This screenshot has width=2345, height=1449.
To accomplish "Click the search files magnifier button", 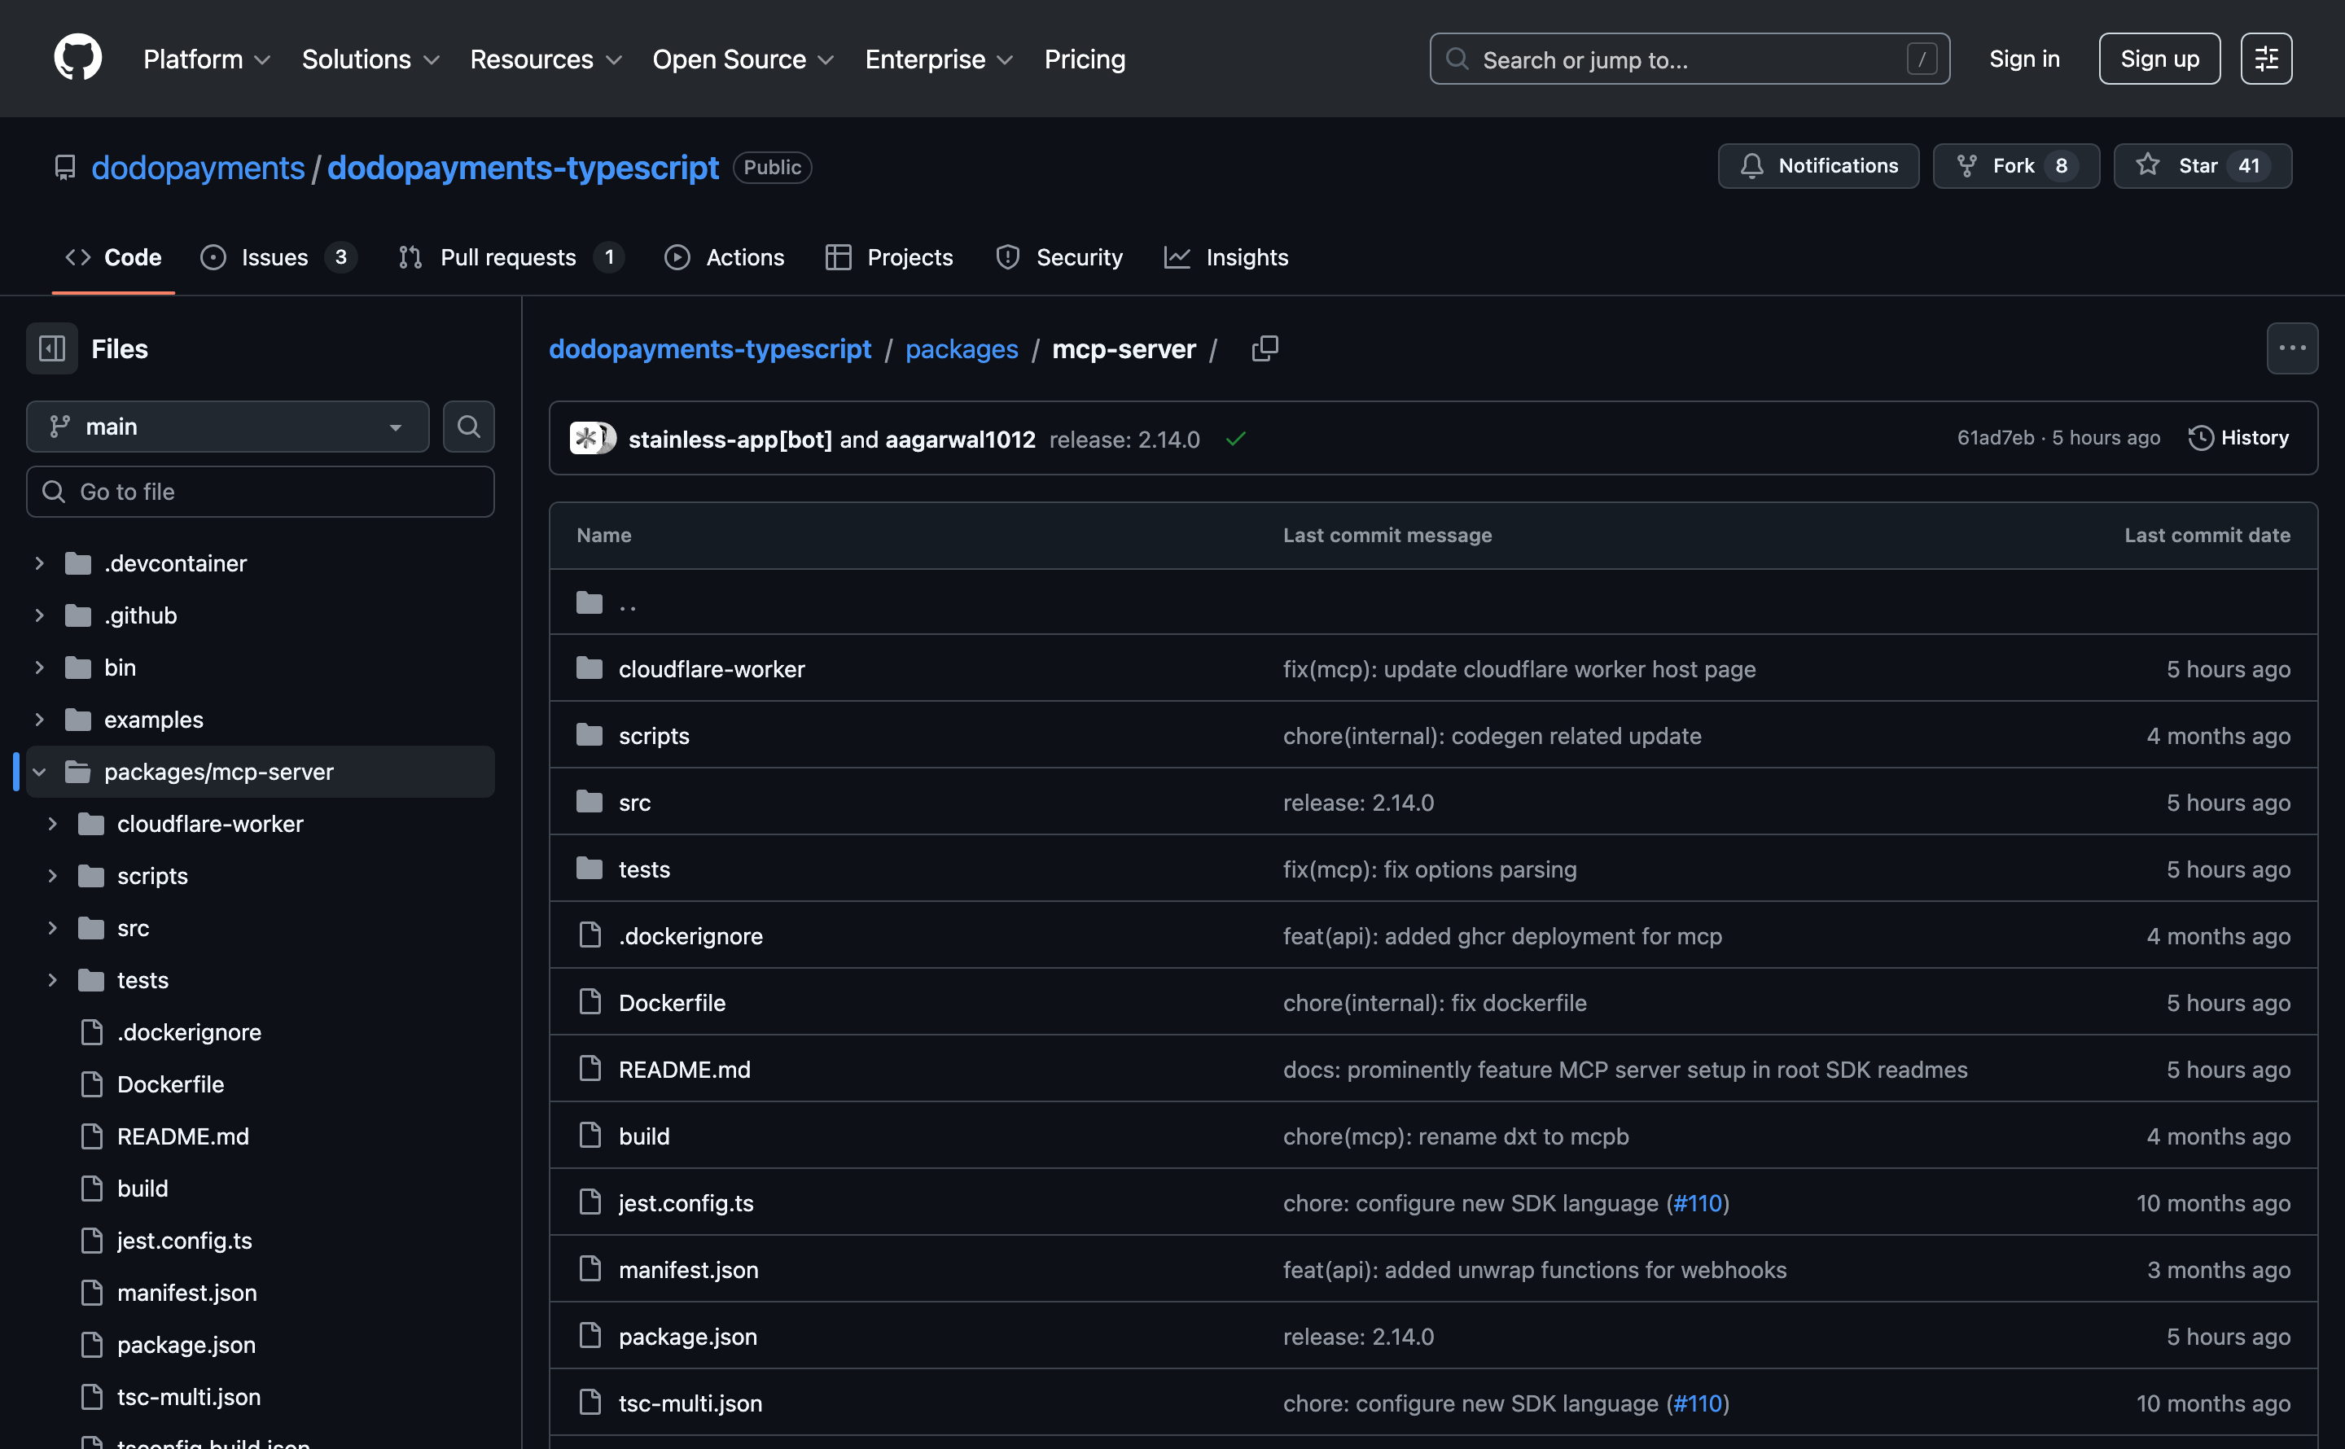I will [x=469, y=427].
